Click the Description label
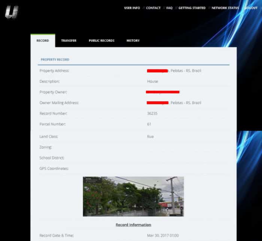The height and width of the screenshot is (241, 262). click(49, 81)
